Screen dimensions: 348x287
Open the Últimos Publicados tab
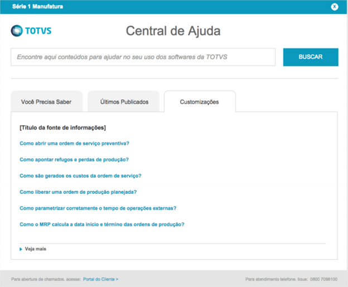(x=124, y=101)
